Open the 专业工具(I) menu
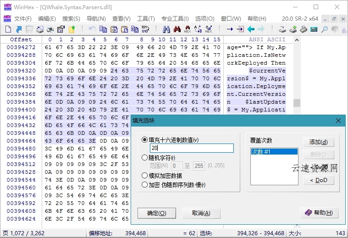 point(175,19)
